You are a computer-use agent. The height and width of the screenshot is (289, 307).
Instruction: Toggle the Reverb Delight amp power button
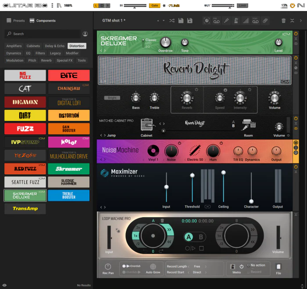click(296, 57)
